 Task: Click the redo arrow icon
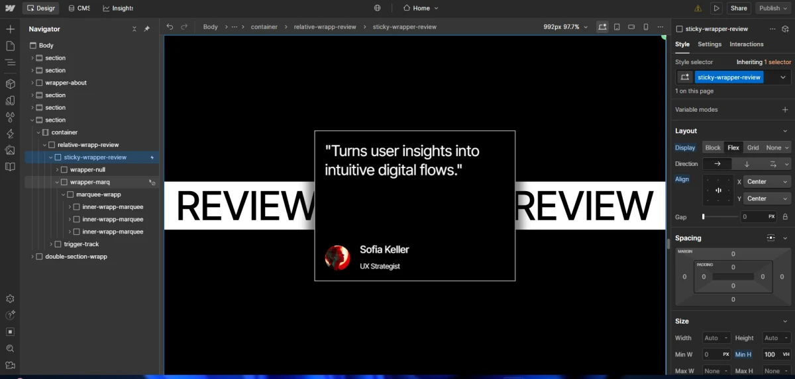[x=184, y=26]
